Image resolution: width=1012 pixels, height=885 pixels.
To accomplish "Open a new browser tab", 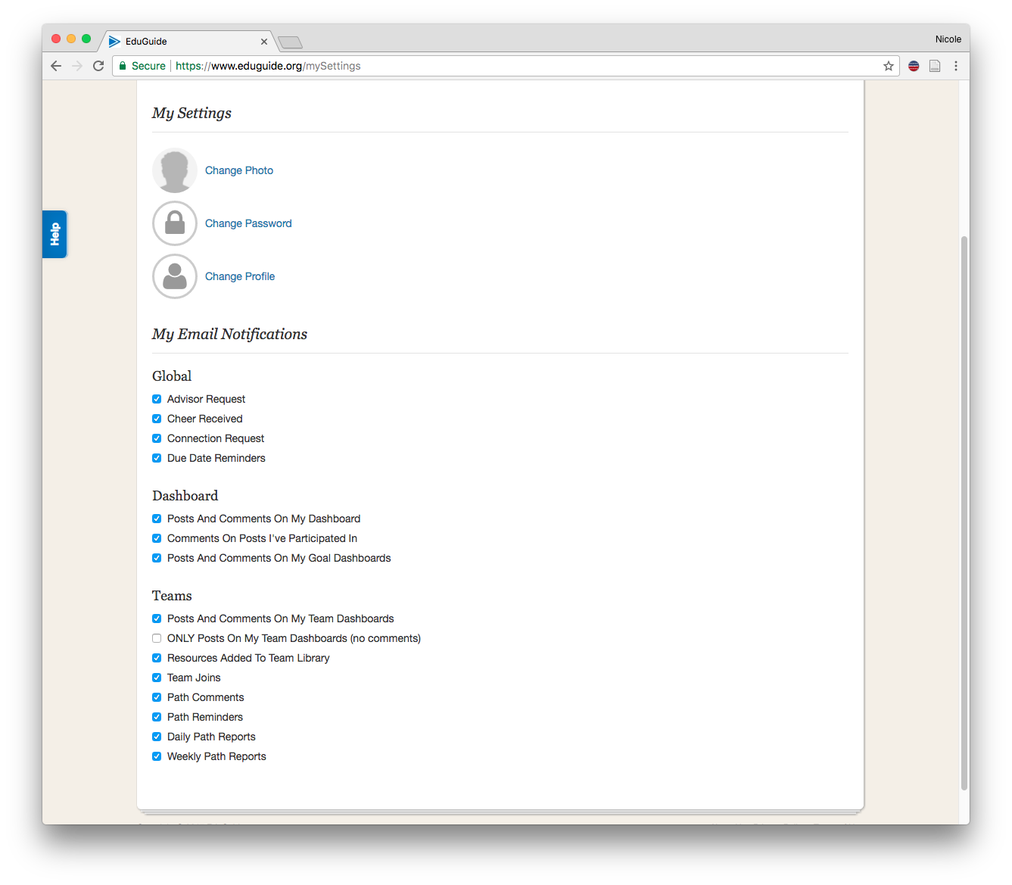I will click(x=290, y=42).
